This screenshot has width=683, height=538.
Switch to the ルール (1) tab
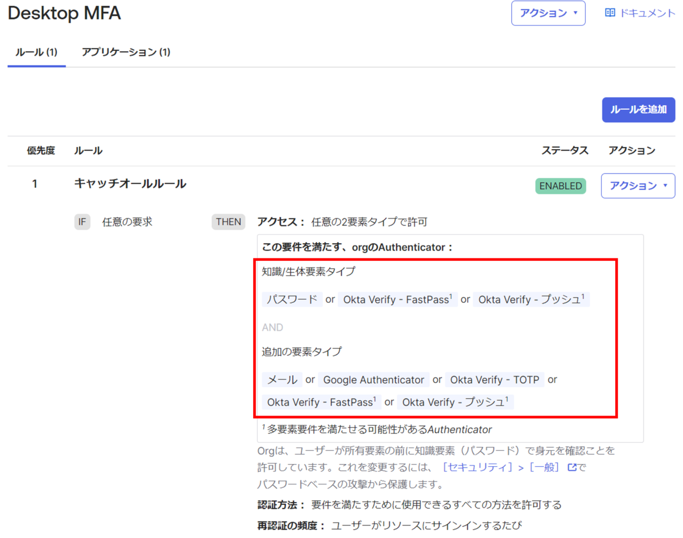tap(36, 52)
